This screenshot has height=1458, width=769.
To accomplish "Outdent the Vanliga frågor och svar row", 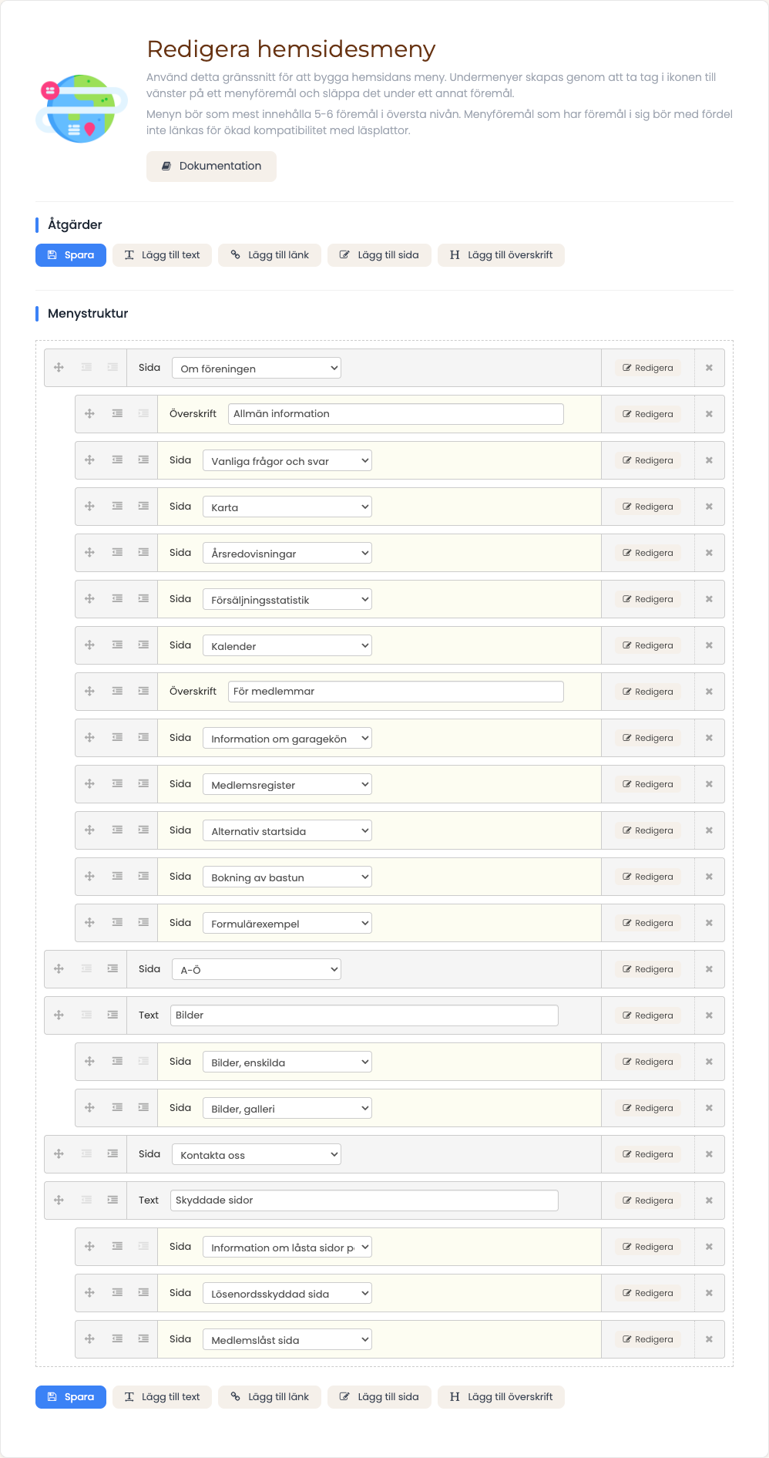I will click(117, 460).
